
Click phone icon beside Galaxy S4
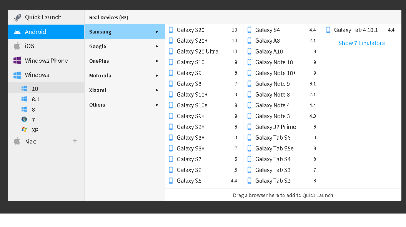coord(250,30)
